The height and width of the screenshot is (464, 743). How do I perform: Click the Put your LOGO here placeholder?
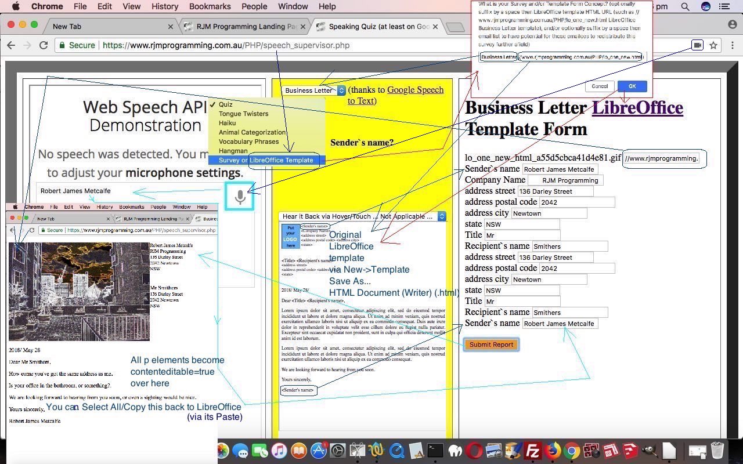290,237
